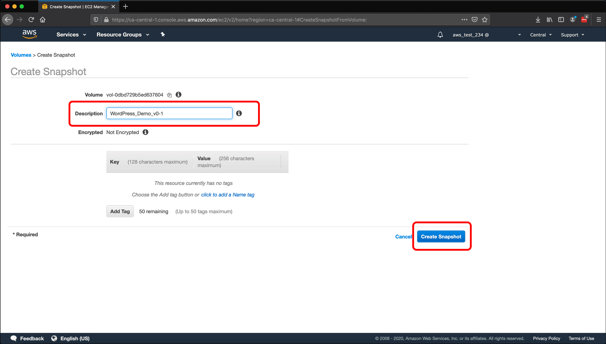This screenshot has height=344, width=606.
Task: Click to add a Name tag link
Action: 228,194
